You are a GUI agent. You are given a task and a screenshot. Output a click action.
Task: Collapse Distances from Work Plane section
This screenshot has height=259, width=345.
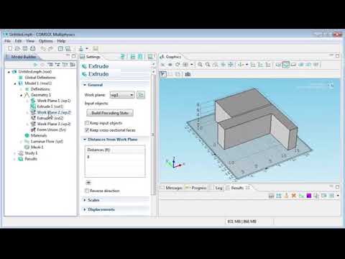click(85, 140)
